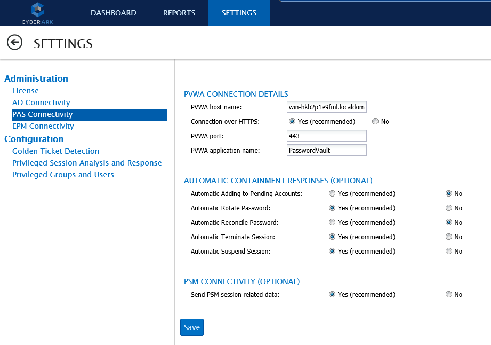Click the back arrow beside SETTINGS
The height and width of the screenshot is (345, 491).
tap(14, 42)
